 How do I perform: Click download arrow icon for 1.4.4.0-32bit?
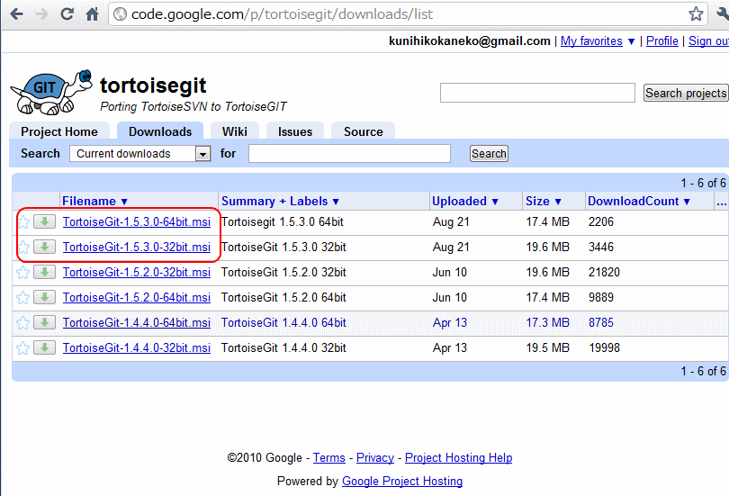[45, 347]
